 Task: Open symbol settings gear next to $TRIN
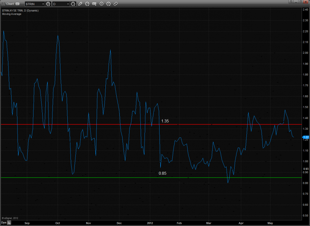point(48,4)
